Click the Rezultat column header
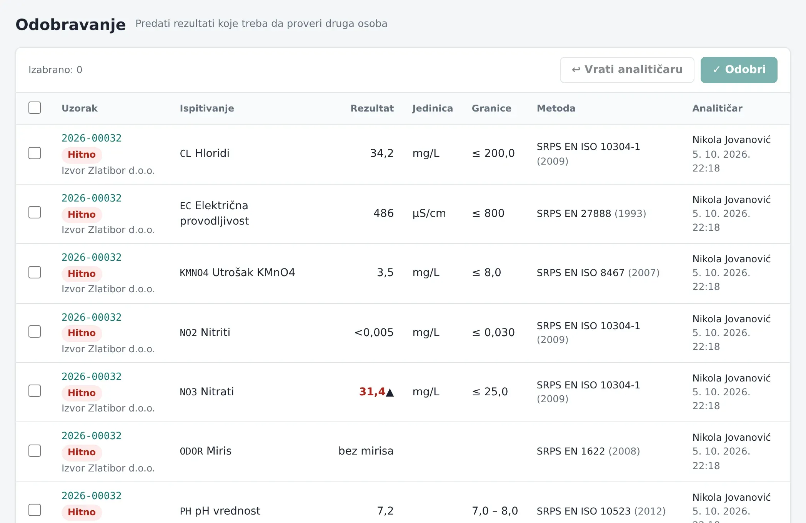806x523 pixels. coord(372,108)
